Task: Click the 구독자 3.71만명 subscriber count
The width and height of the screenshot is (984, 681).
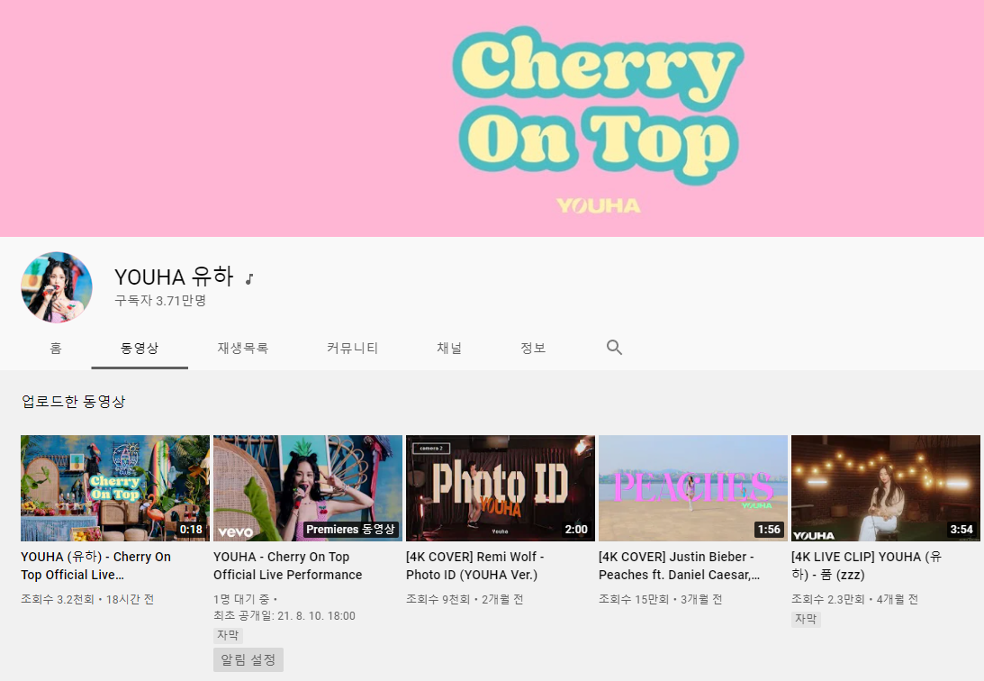Action: coord(160,301)
